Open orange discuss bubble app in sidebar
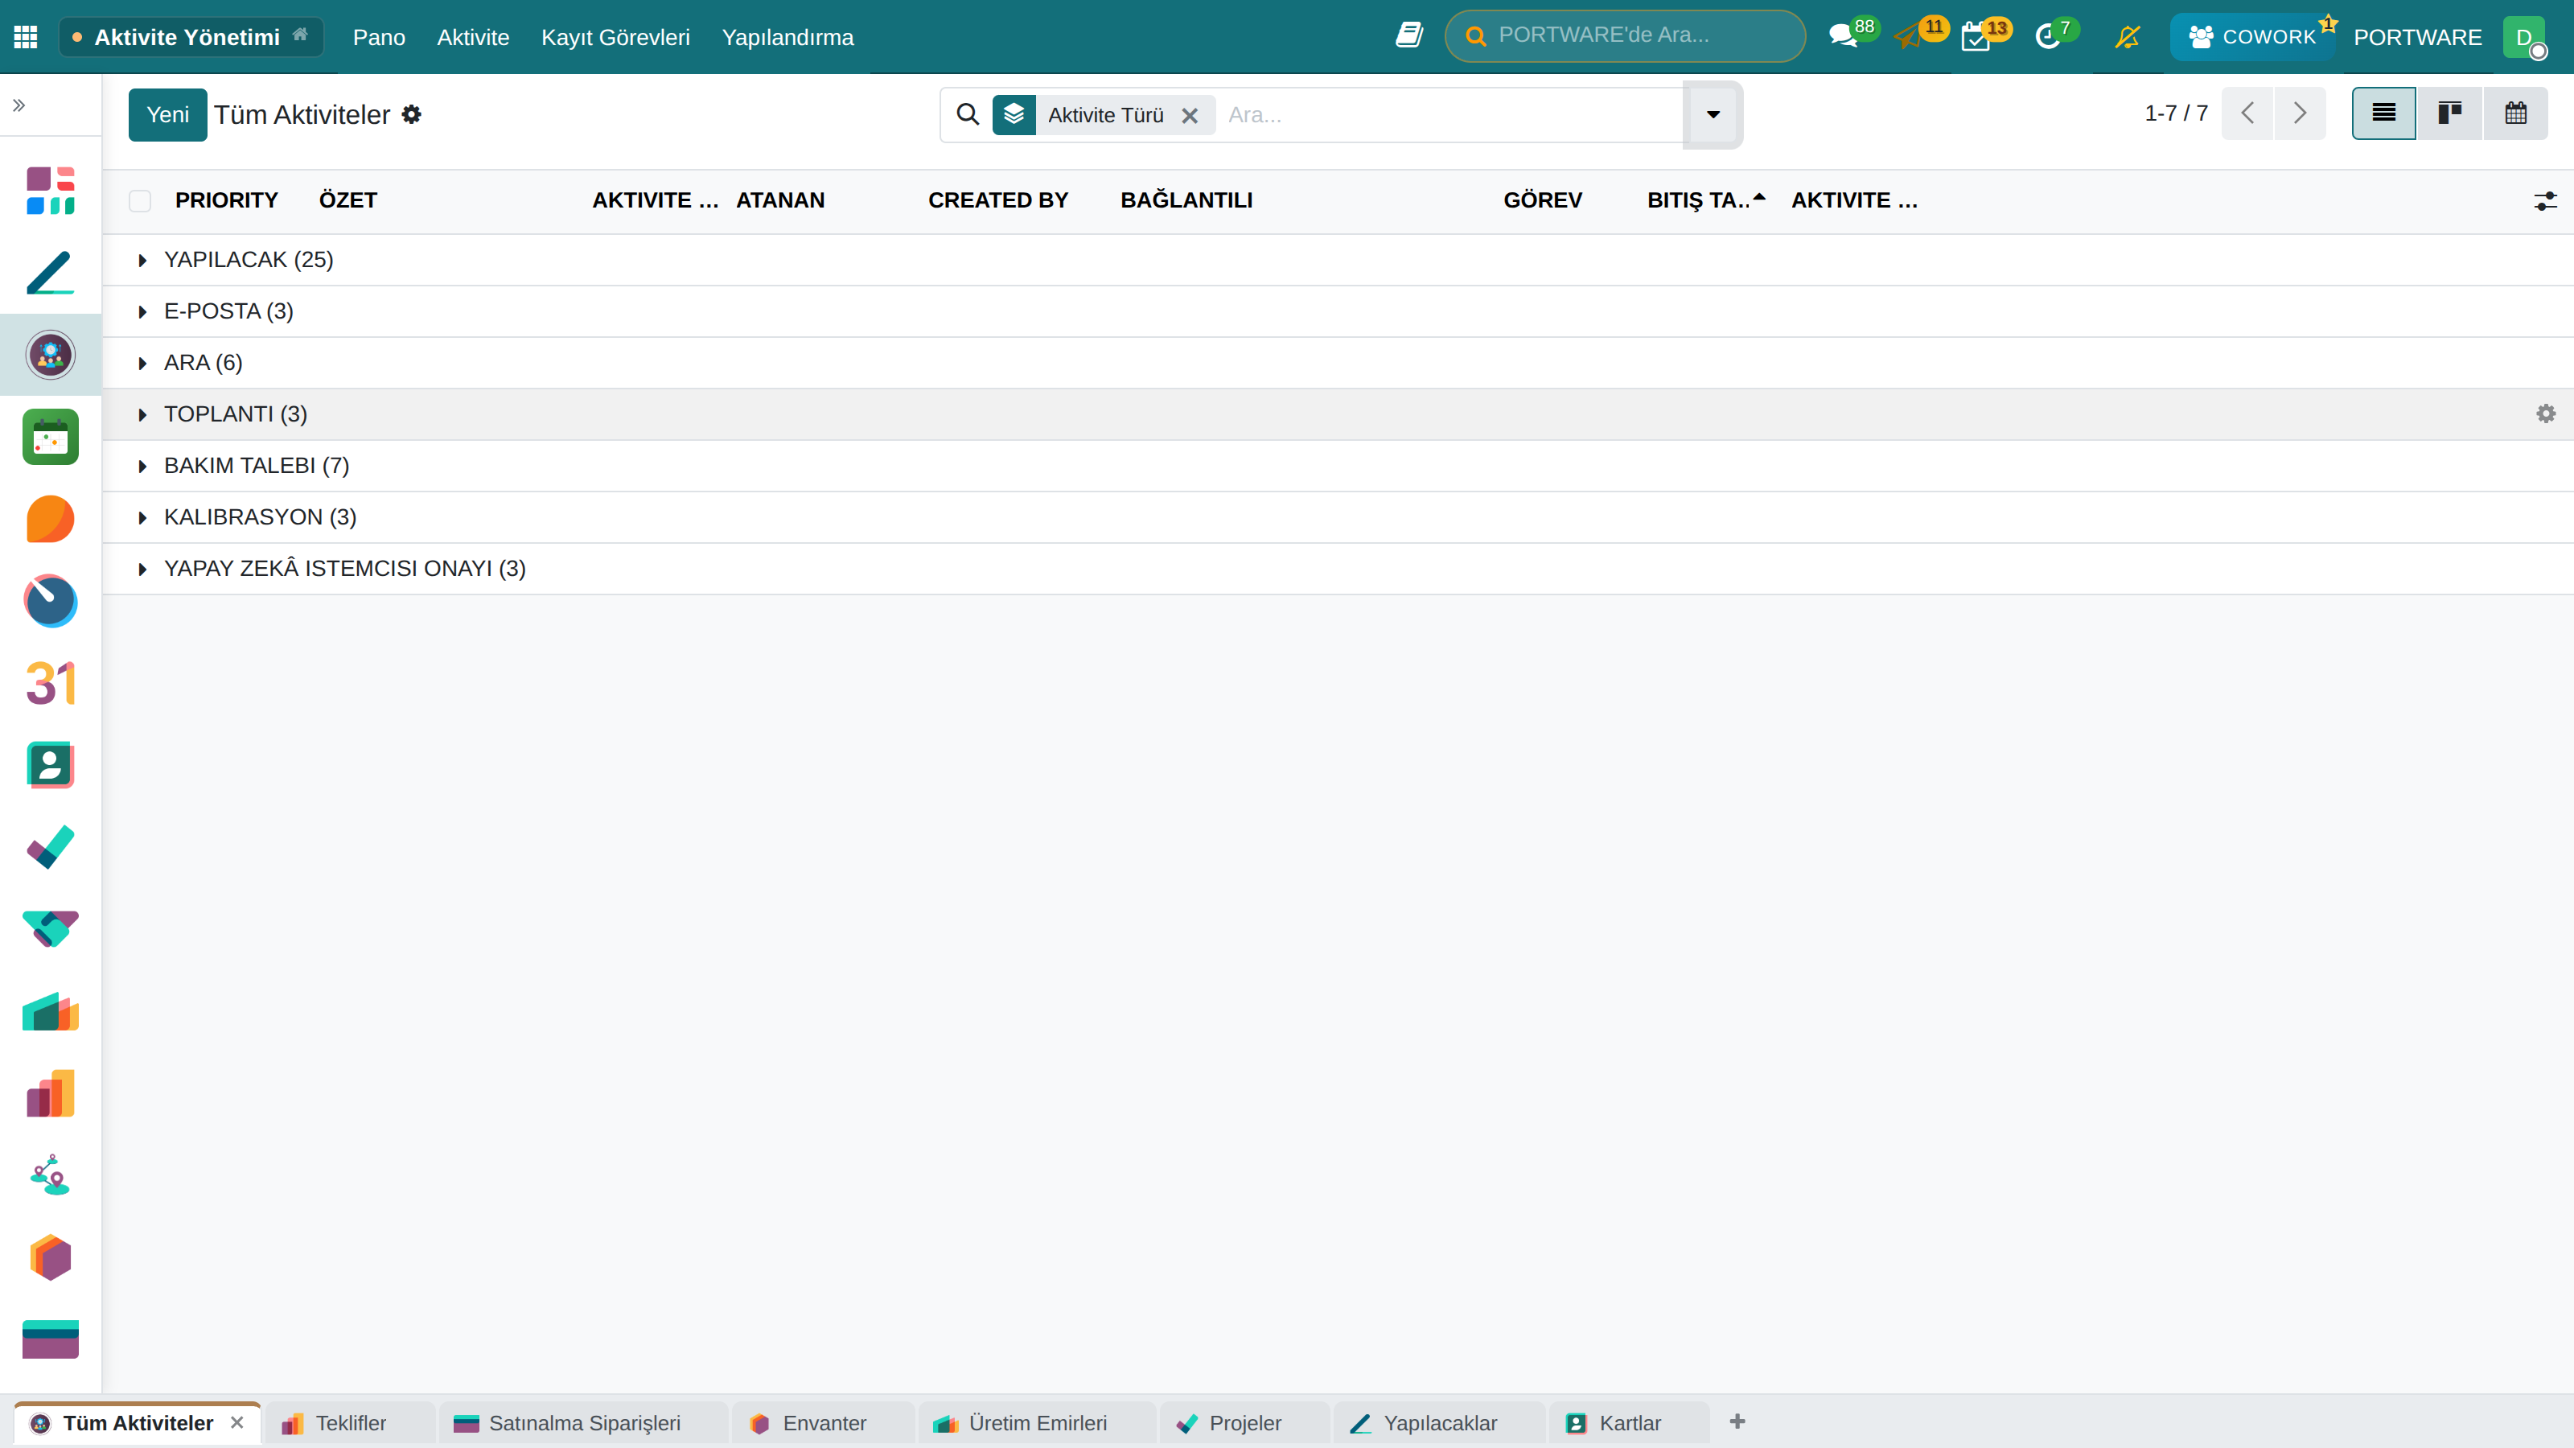2574x1448 pixels. pyautogui.click(x=50, y=519)
